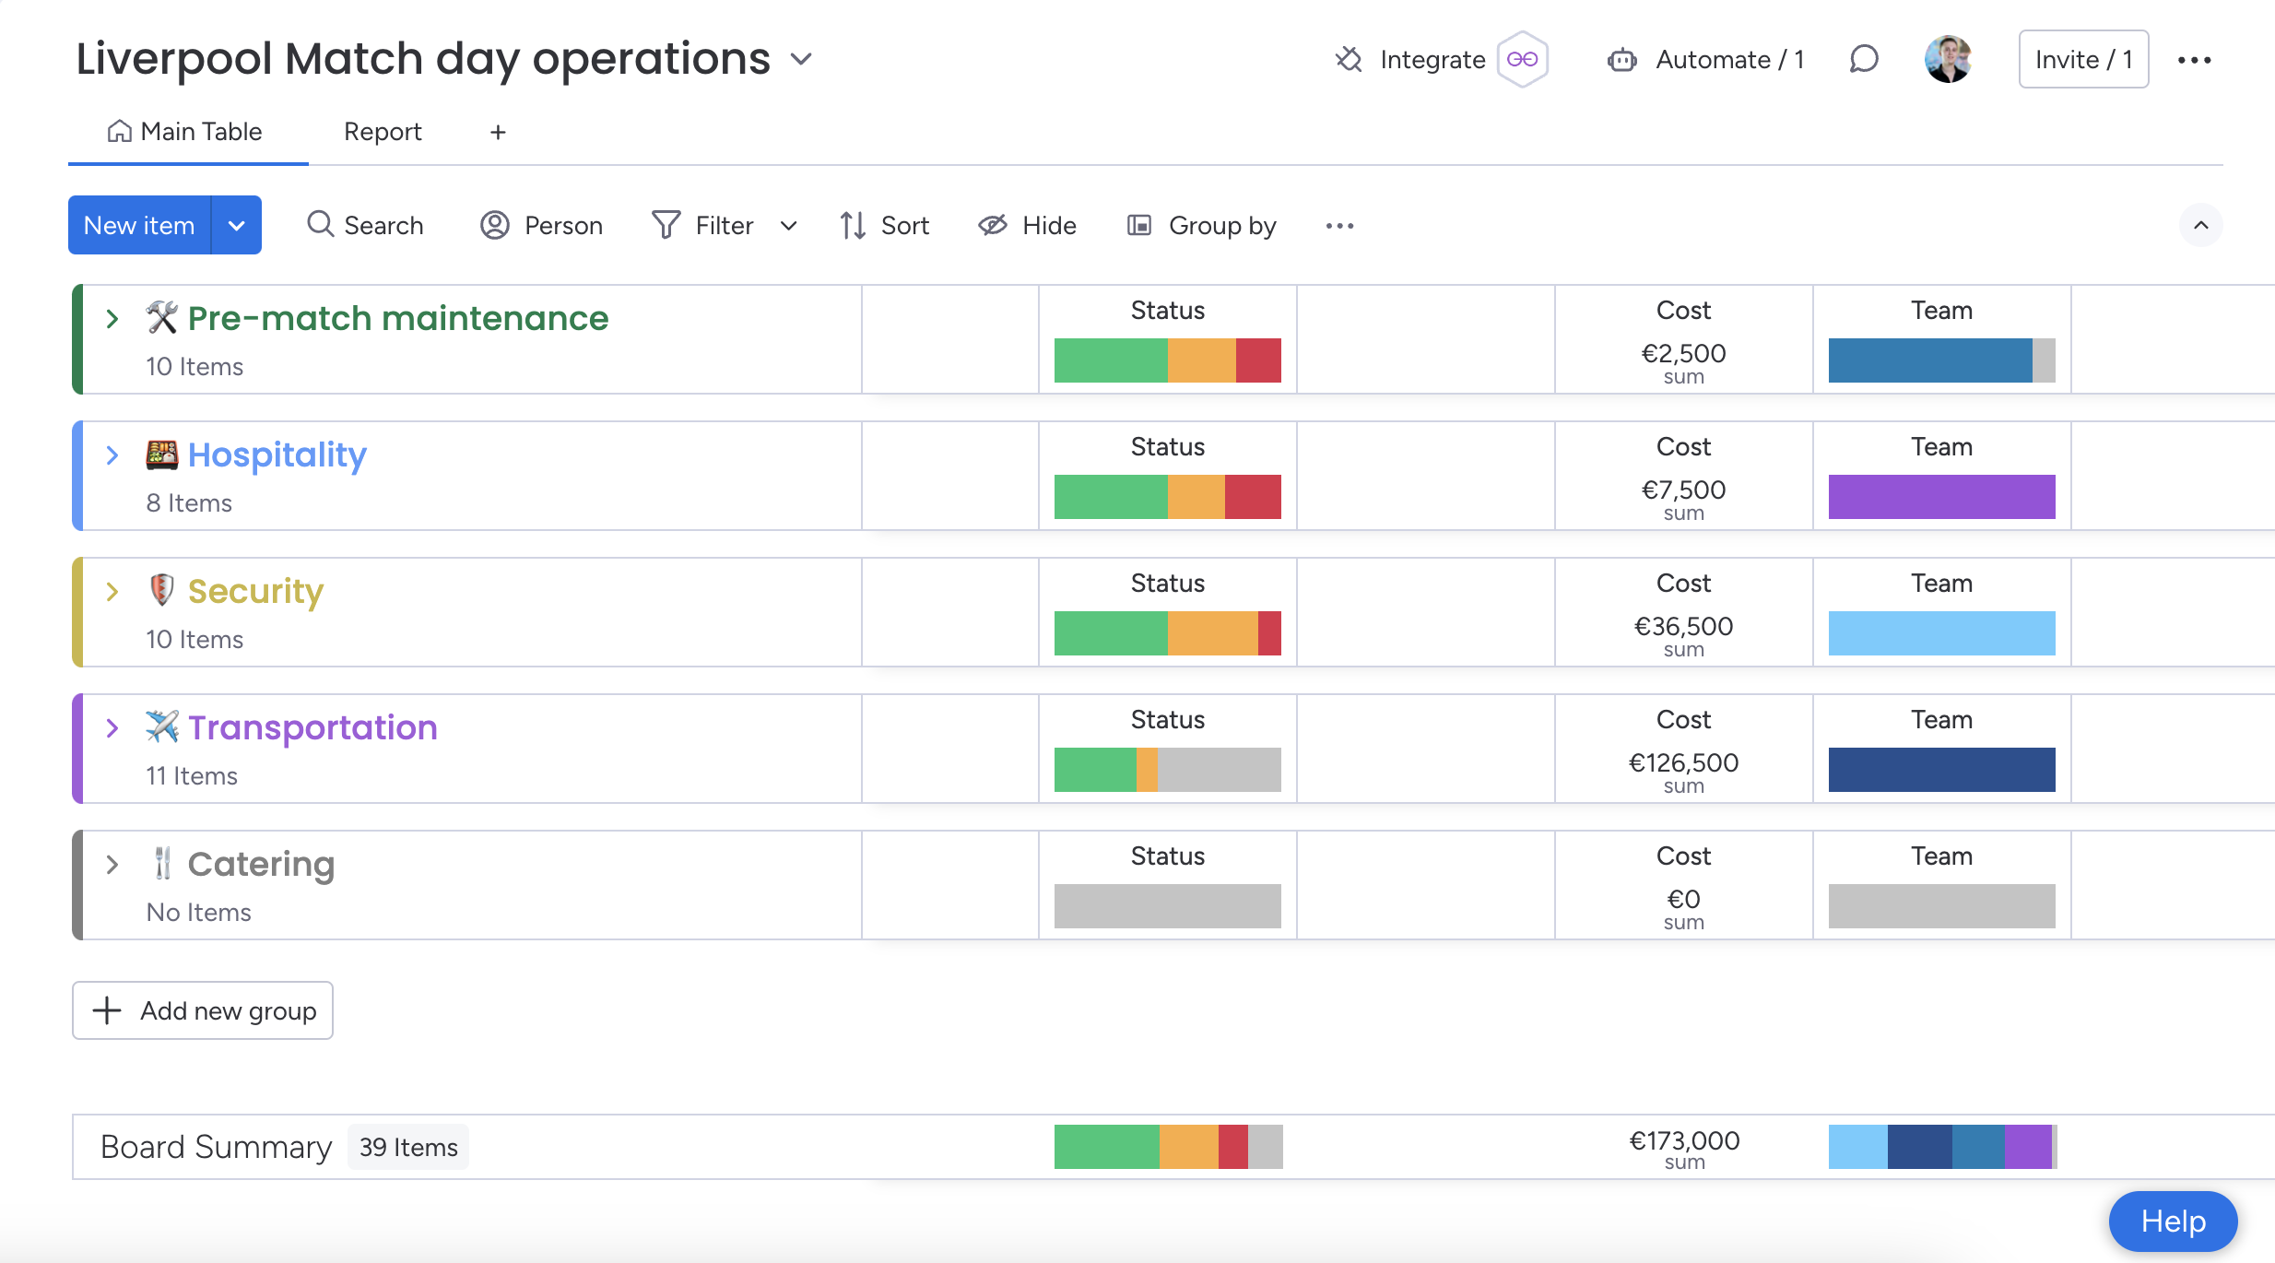Viewport: 2275px width, 1263px height.
Task: Click the Hospitality €7,500 cost sum
Action: pos(1683,490)
